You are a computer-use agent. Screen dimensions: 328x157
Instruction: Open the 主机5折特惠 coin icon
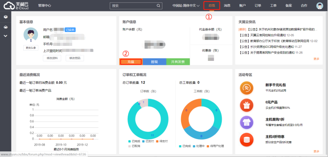coord(247,140)
